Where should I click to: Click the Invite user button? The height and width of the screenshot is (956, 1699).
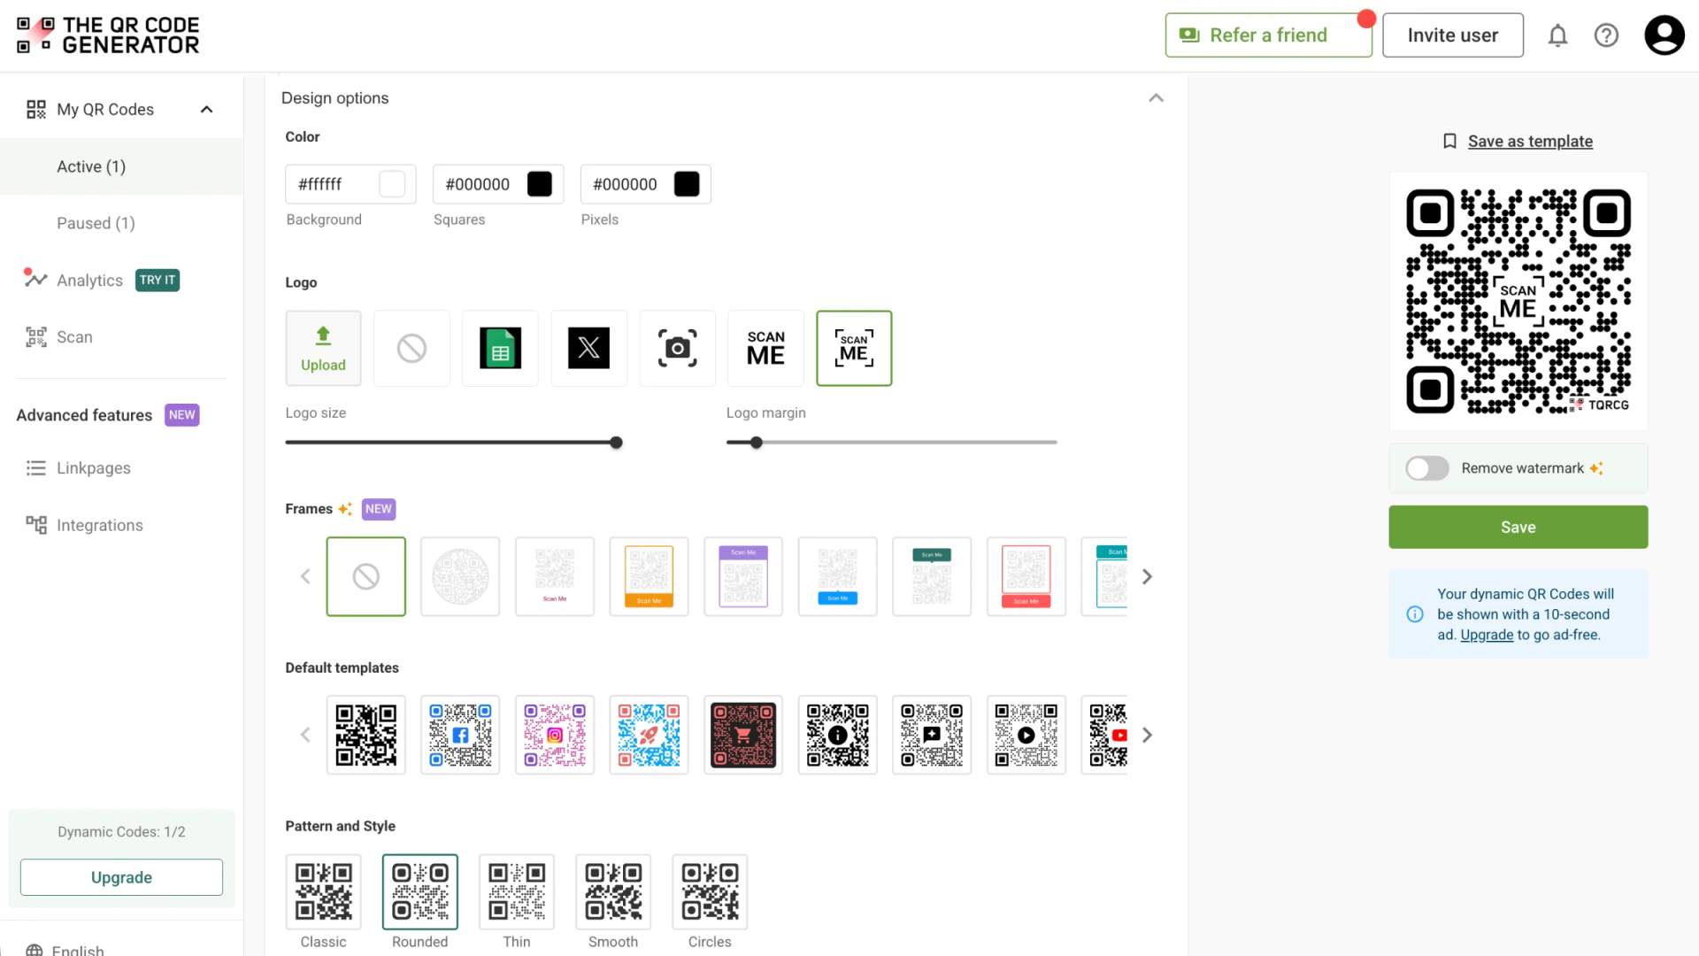point(1452,35)
